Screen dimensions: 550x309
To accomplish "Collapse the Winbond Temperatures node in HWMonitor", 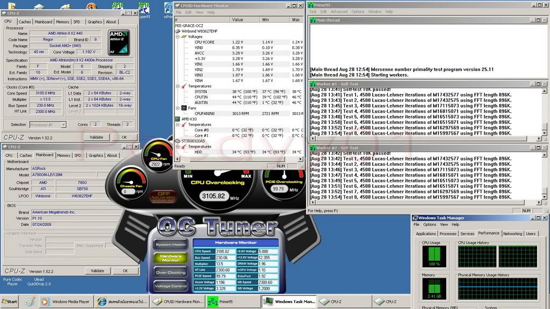I will pyautogui.click(x=177, y=86).
